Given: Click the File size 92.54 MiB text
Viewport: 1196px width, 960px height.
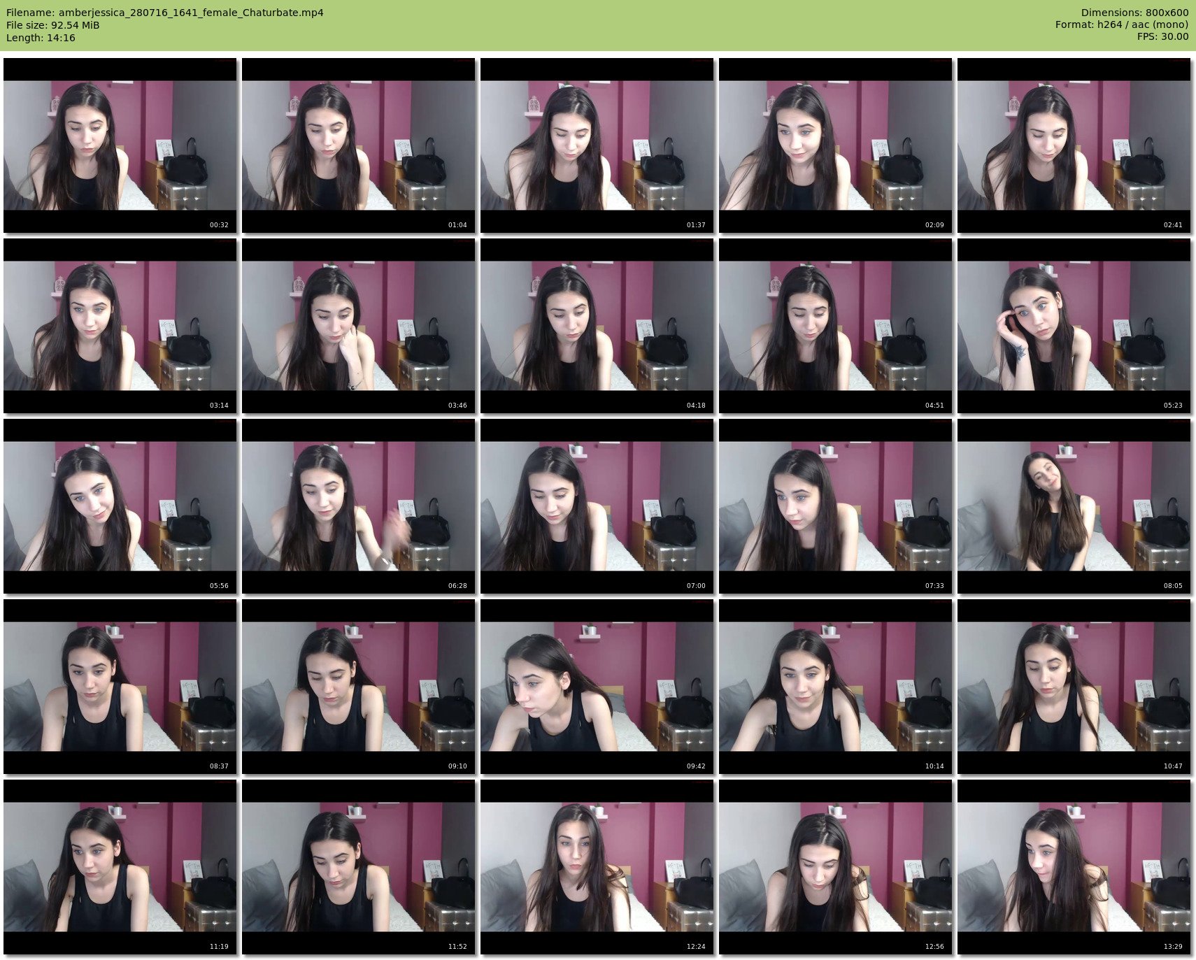Looking at the screenshot, I should tap(53, 25).
